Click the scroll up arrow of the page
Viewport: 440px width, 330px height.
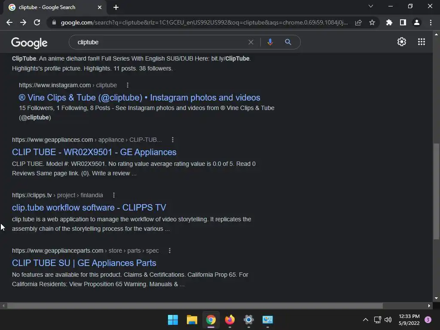click(436, 34)
